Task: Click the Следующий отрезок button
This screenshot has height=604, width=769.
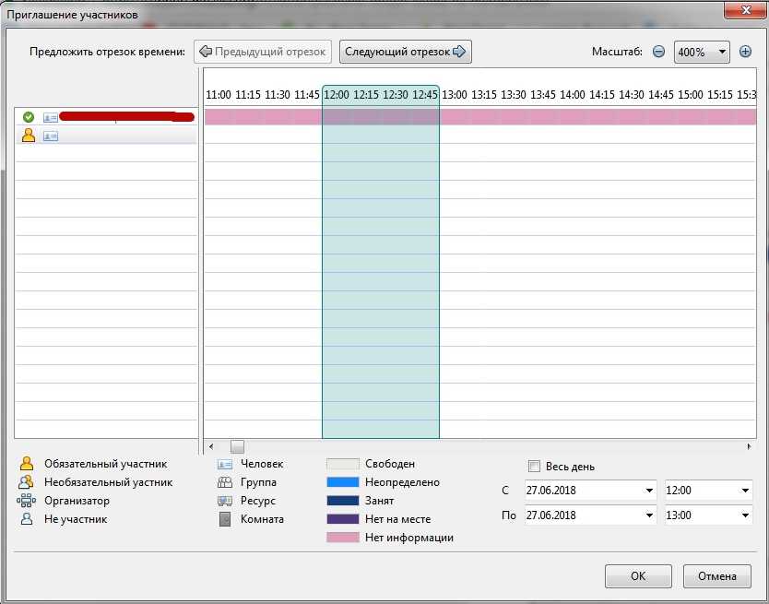Action: pos(406,52)
